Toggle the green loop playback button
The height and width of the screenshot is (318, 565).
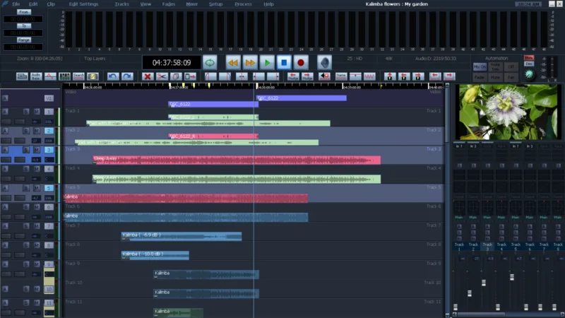pos(210,63)
